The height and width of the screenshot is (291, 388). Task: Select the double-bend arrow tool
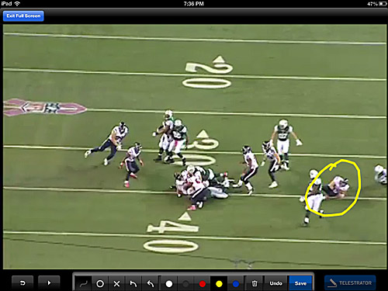[x=151, y=283]
